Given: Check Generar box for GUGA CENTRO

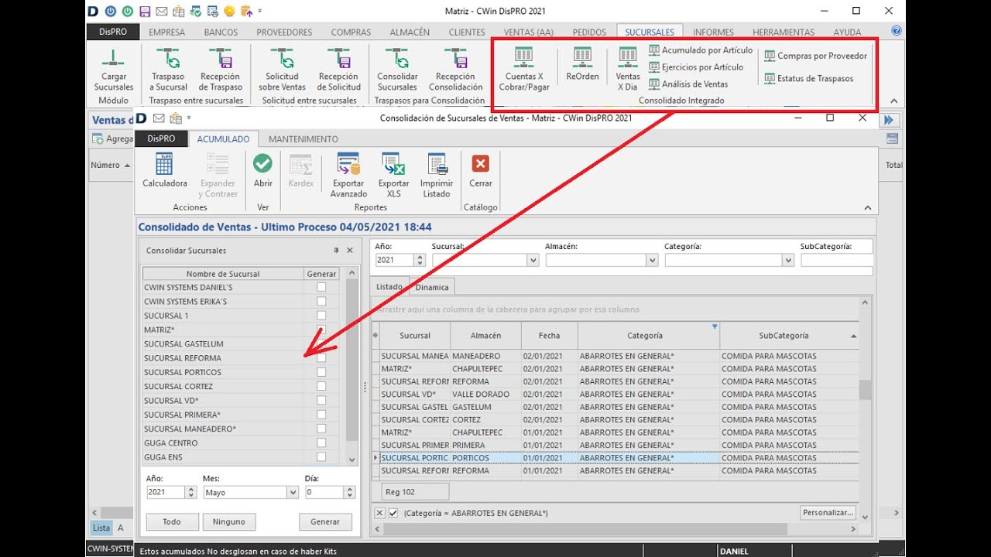Looking at the screenshot, I should [321, 443].
